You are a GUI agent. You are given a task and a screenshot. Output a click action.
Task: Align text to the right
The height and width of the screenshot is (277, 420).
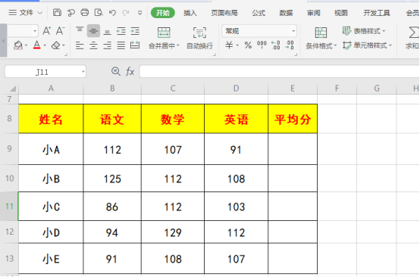[x=107, y=45]
